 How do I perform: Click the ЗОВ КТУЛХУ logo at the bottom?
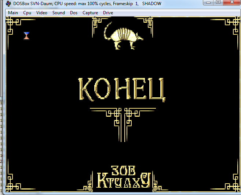click(124, 177)
